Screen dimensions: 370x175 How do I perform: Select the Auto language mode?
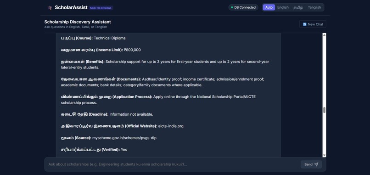[x=269, y=7]
